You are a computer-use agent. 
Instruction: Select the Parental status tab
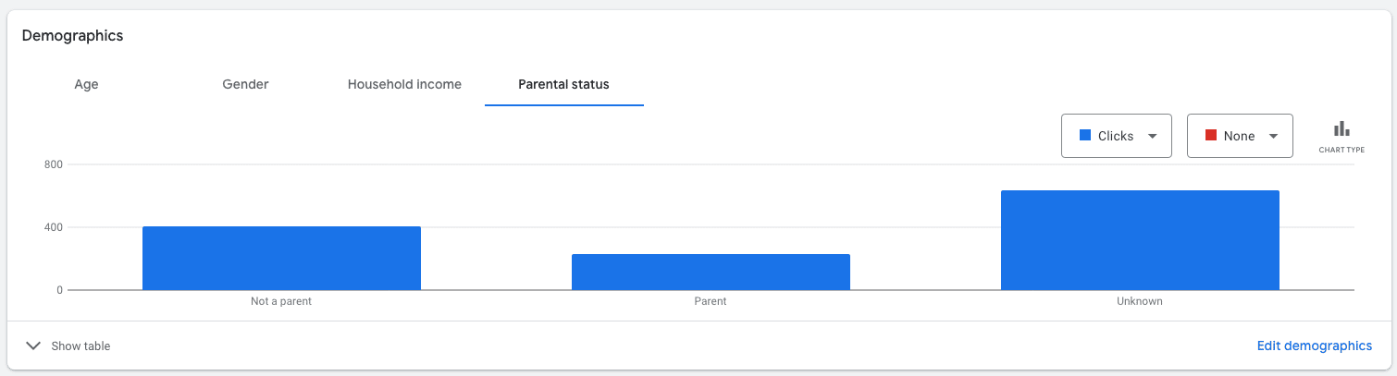[x=563, y=84]
